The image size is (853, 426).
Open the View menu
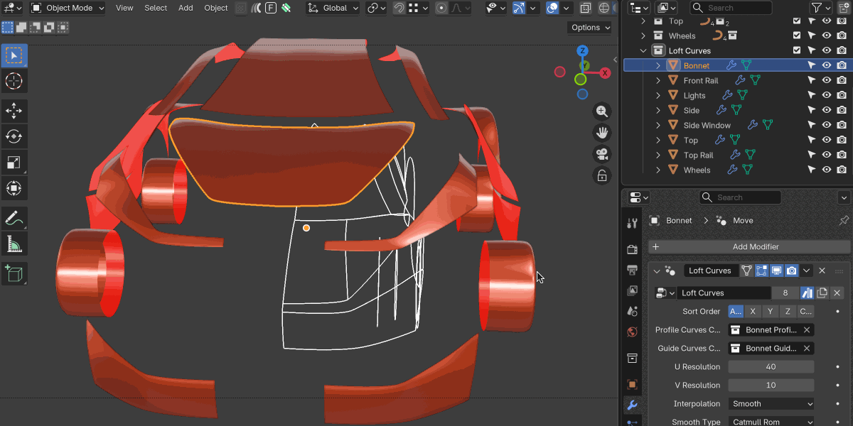pyautogui.click(x=124, y=8)
